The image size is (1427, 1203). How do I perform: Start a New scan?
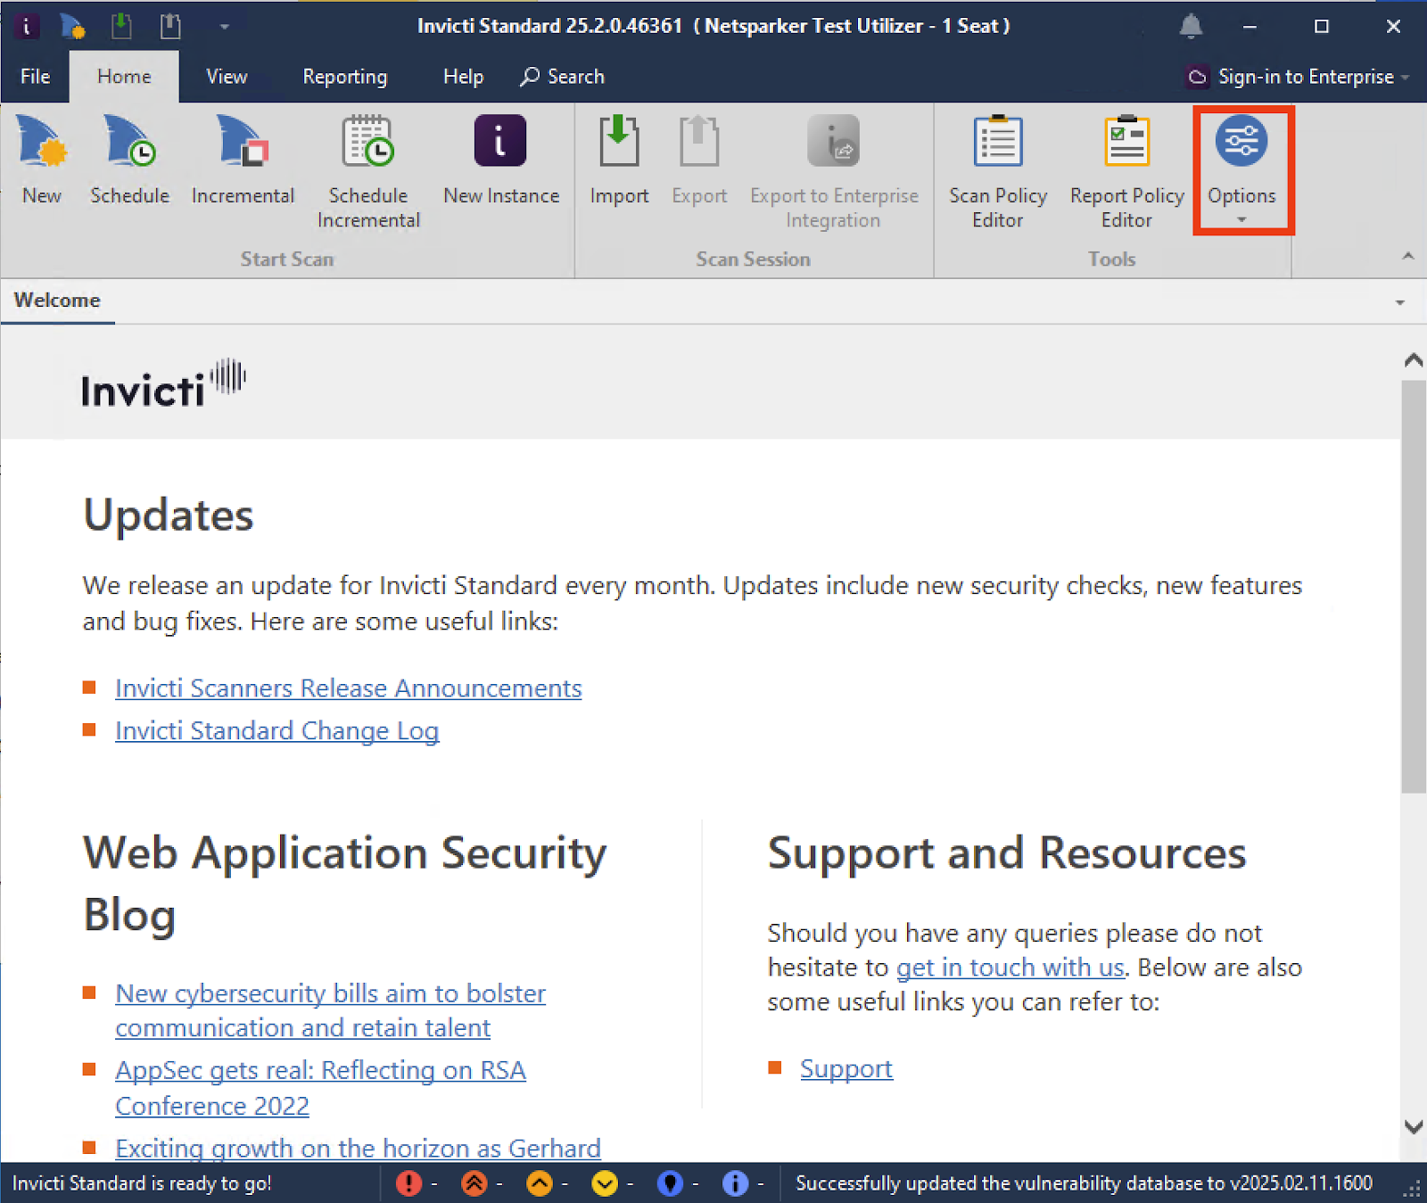41,161
